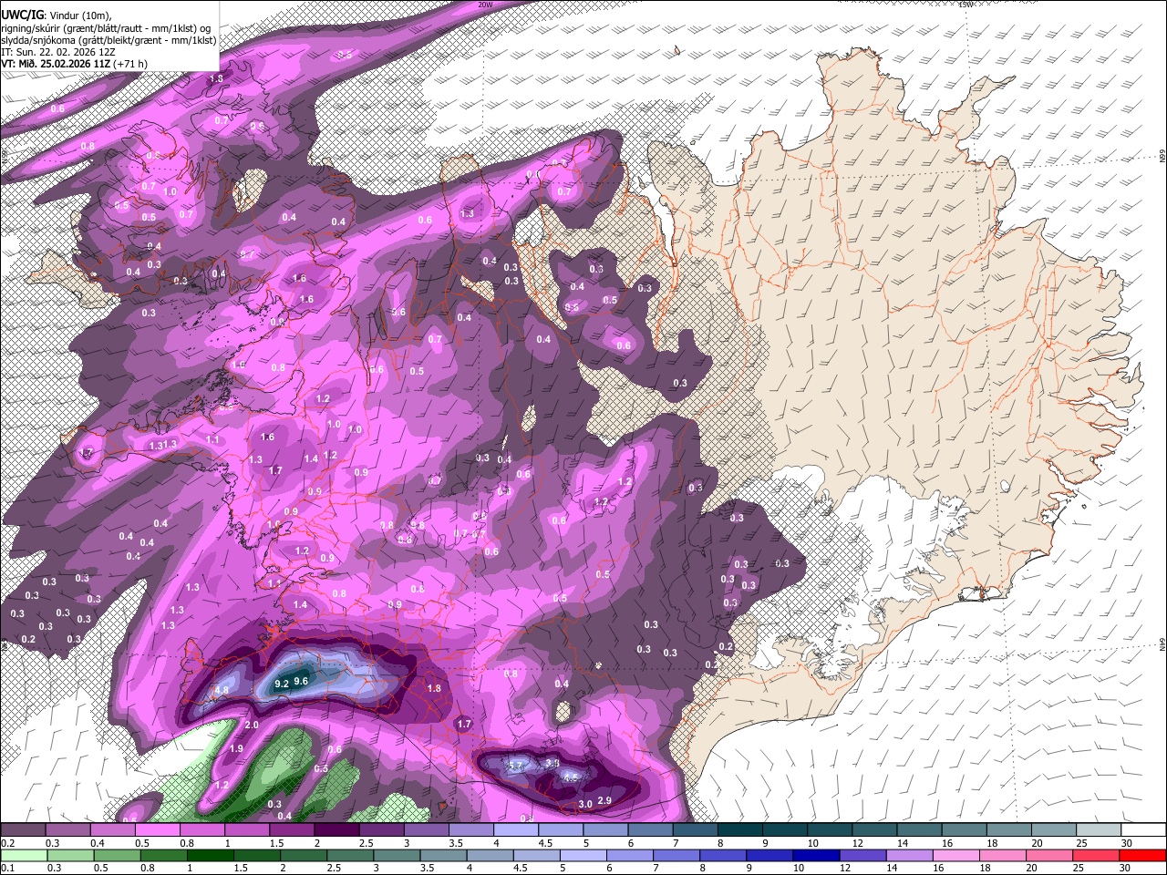The height and width of the screenshot is (875, 1167).
Task: Click the '2.0' value on the map
Action: point(252,725)
